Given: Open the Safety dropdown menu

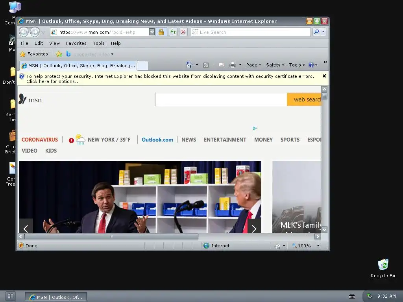Looking at the screenshot, I should 275,65.
